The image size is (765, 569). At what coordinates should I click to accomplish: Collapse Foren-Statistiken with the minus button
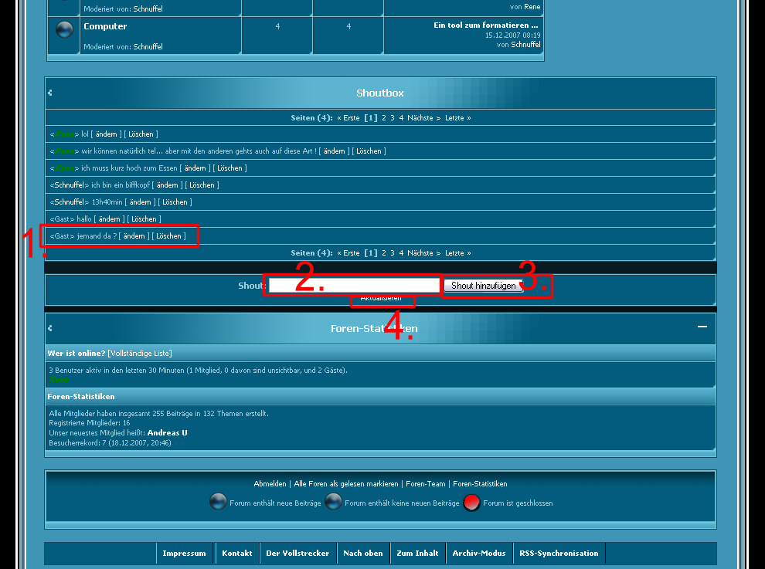pos(702,327)
